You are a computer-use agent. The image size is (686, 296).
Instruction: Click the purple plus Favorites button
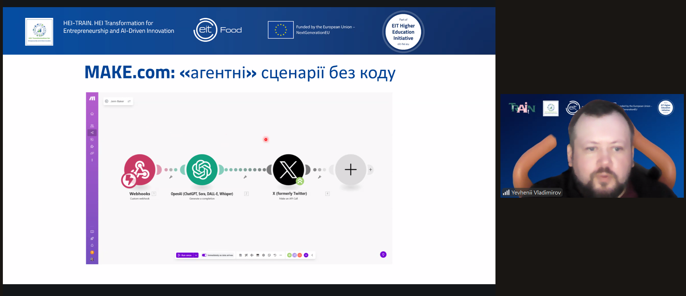pyautogui.click(x=306, y=255)
